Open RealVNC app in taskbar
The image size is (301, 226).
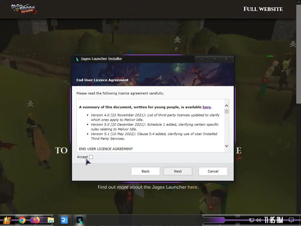pos(64,220)
